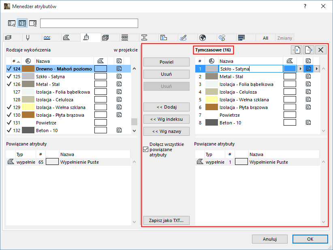Click the active Usuń button

[166, 74]
